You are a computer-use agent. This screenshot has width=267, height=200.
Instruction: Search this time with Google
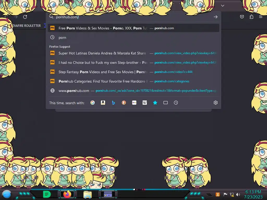[x=93, y=103]
